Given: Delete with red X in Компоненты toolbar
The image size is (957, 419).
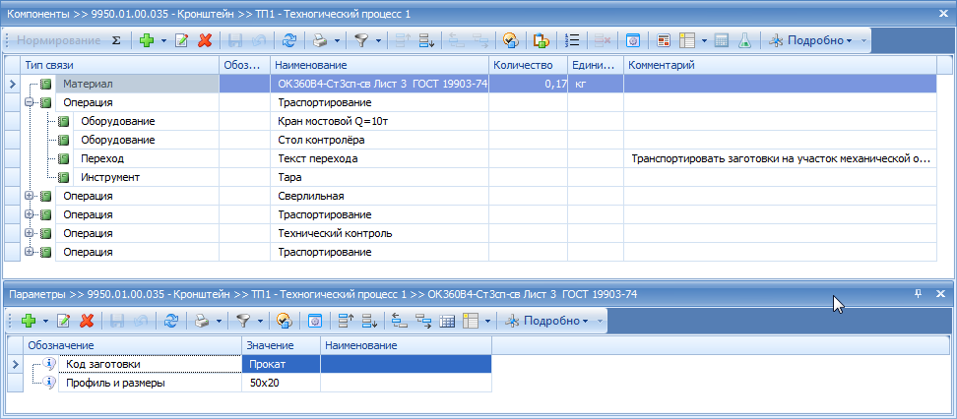Looking at the screenshot, I should tap(205, 41).
